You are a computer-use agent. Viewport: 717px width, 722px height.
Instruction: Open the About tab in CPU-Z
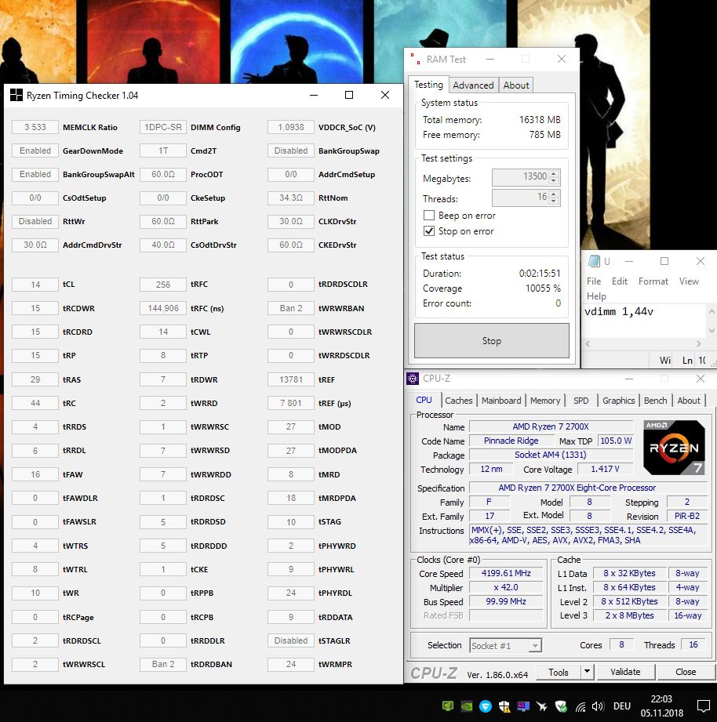689,401
